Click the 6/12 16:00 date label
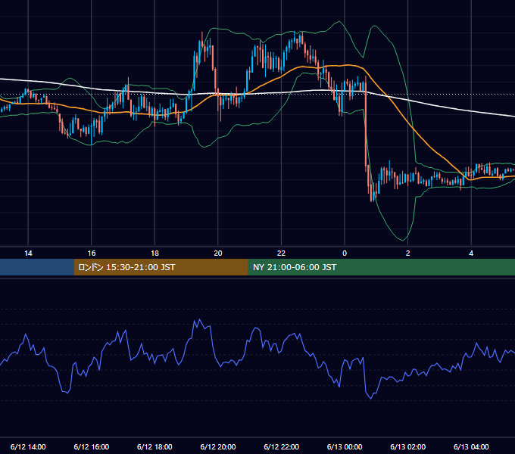The height and width of the screenshot is (454, 515). (x=92, y=446)
